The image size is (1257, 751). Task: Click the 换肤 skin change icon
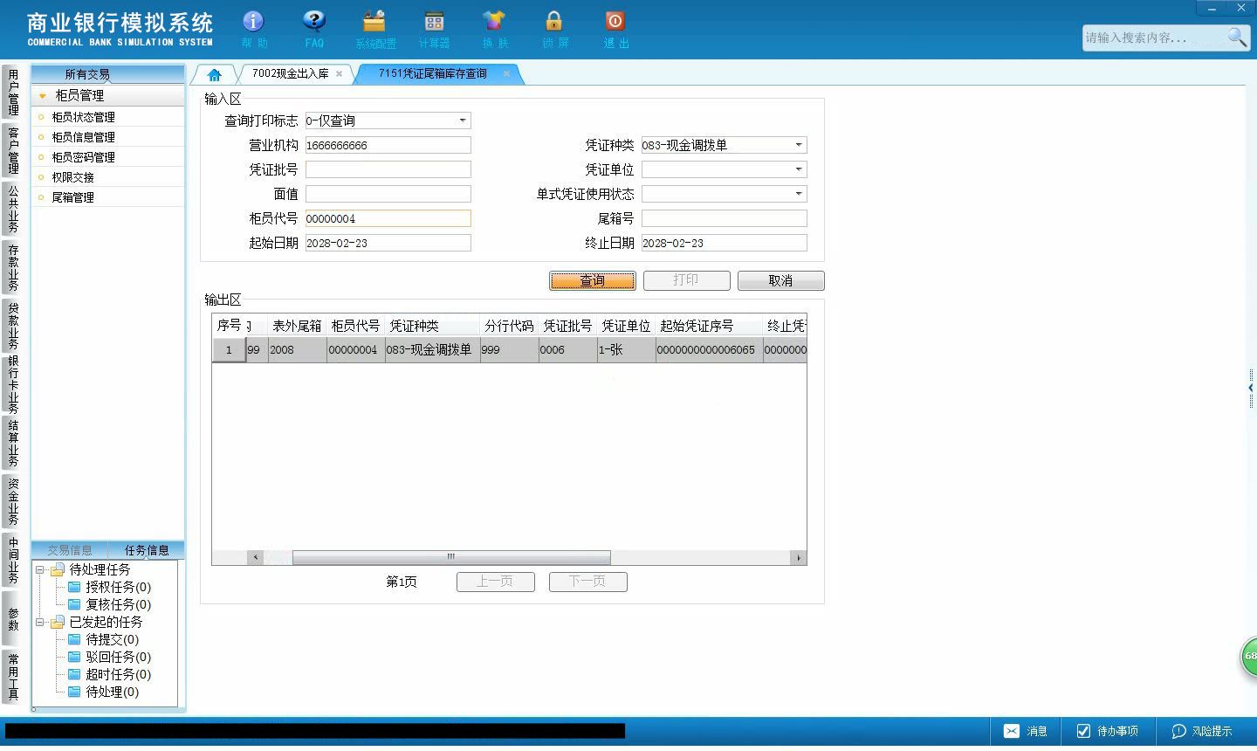tap(494, 29)
